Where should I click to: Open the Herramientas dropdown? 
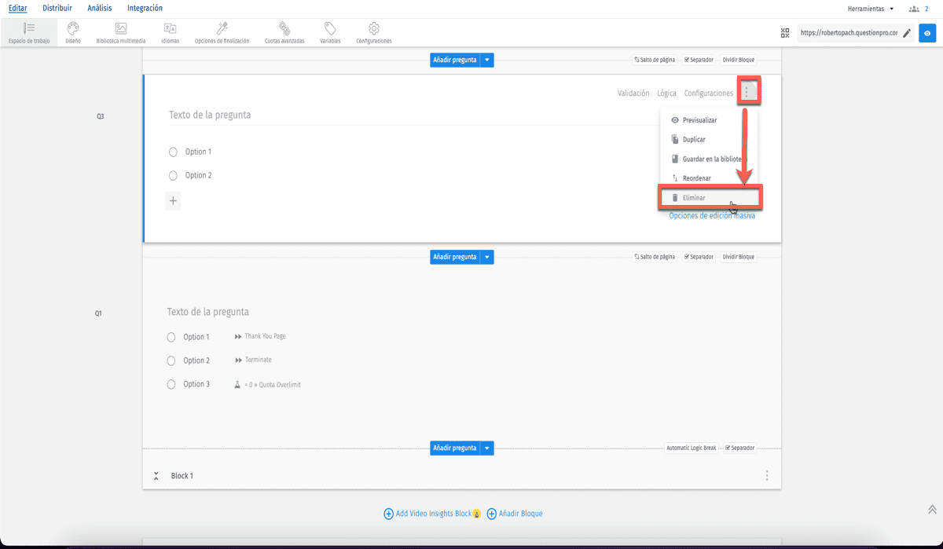point(871,9)
